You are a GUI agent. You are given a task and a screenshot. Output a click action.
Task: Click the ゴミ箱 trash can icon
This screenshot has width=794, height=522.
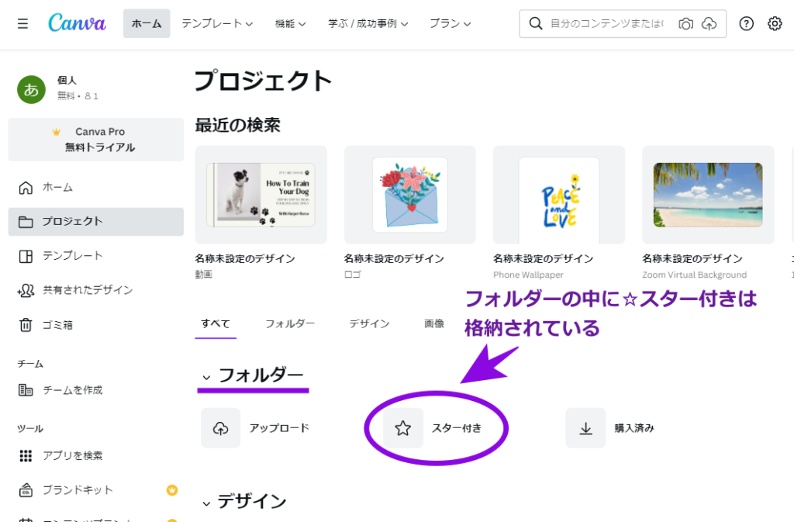26,324
